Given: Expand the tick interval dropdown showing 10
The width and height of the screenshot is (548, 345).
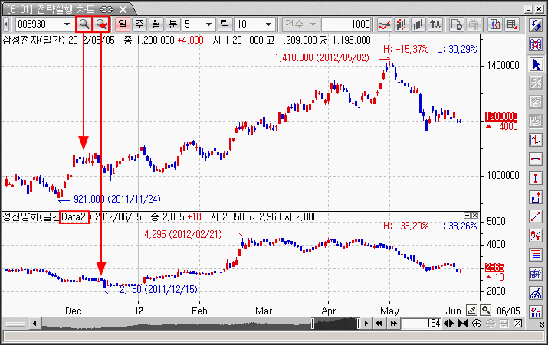Looking at the screenshot, I should click(268, 24).
